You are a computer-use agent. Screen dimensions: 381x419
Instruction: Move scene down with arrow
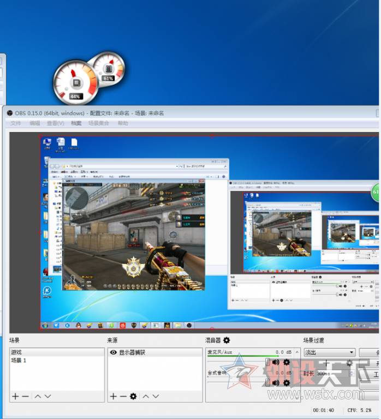pos(48,396)
